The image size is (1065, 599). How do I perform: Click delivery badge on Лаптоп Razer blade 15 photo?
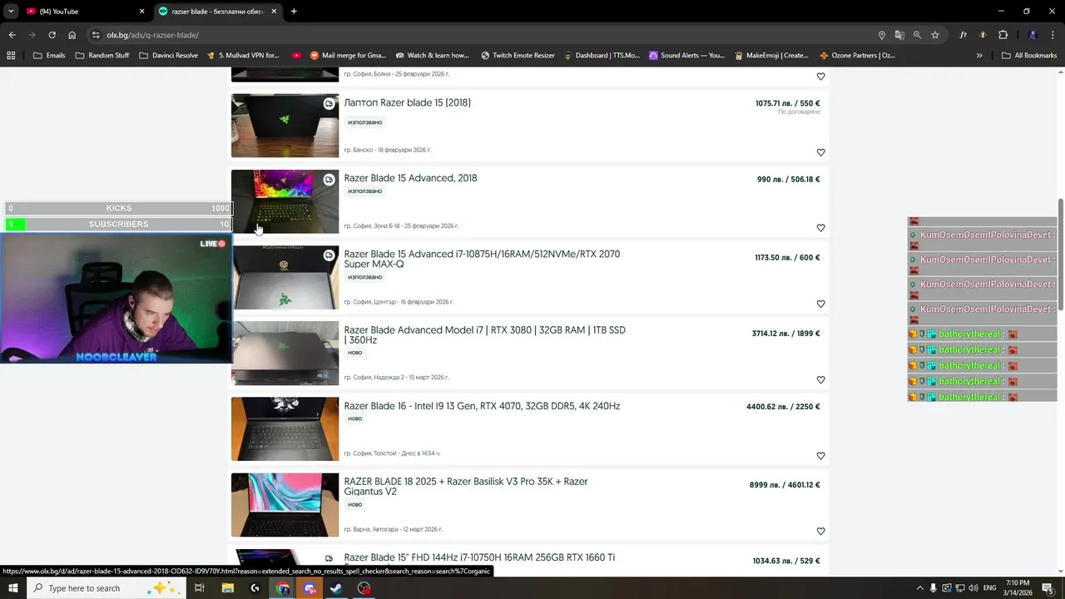point(329,104)
